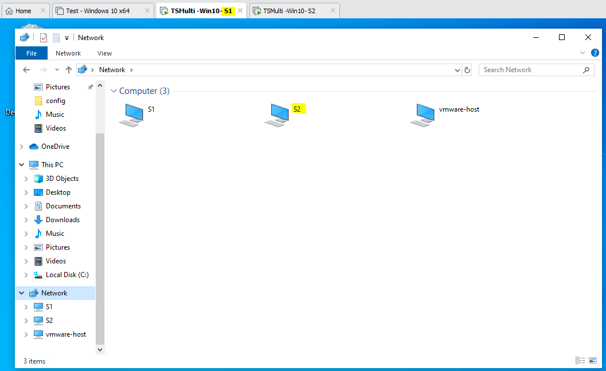
Task: Refresh the Network view
Action: pyautogui.click(x=467, y=70)
